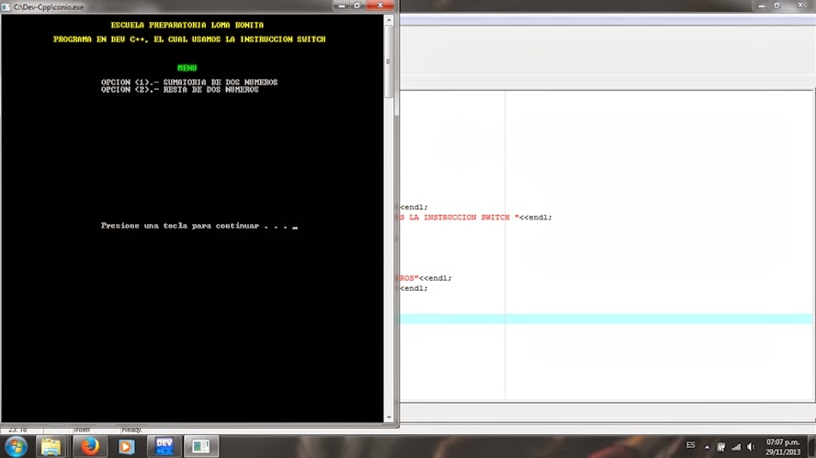Open Windows Media Player taskbar icon
The width and height of the screenshot is (816, 458).
click(127, 447)
